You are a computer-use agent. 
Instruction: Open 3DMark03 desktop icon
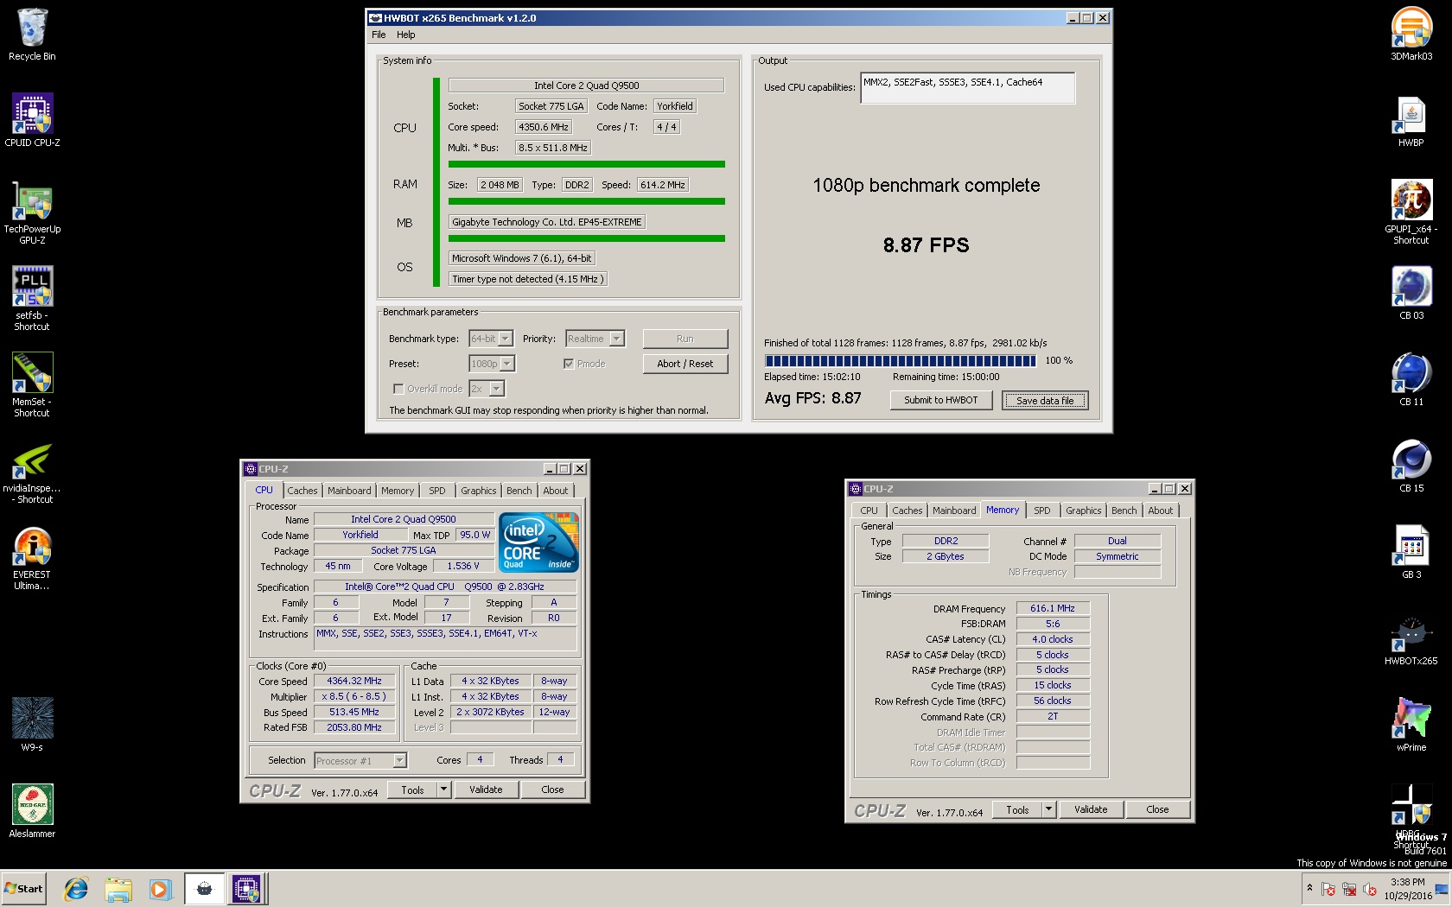(1411, 34)
